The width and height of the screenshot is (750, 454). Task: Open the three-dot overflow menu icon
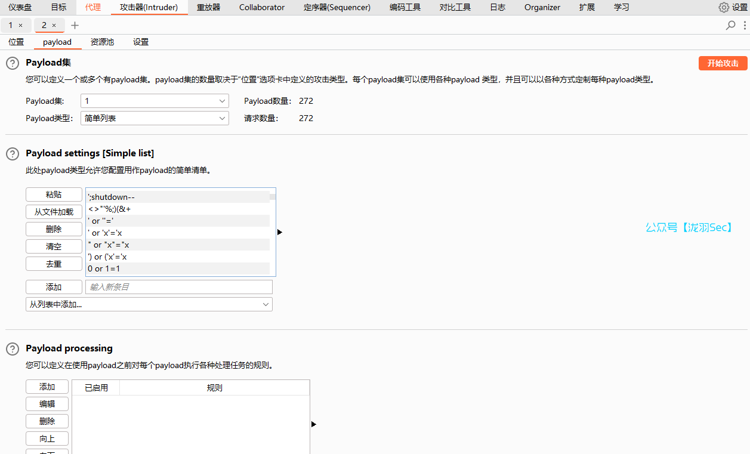pos(743,26)
